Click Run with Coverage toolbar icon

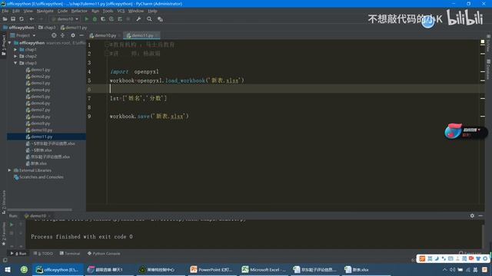103,19
